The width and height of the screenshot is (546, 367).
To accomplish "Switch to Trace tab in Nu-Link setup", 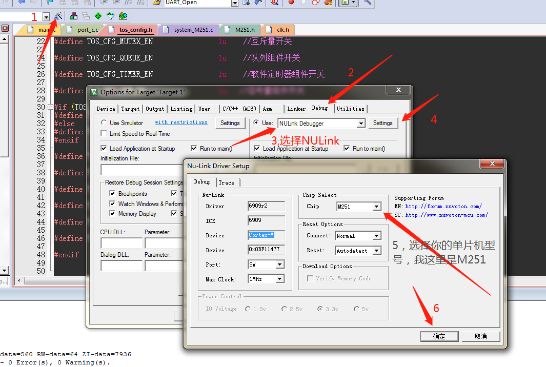I will tap(226, 182).
